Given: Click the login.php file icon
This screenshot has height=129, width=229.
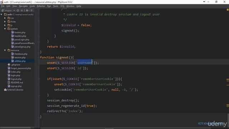Looking at the screenshot, I should click(9, 75).
